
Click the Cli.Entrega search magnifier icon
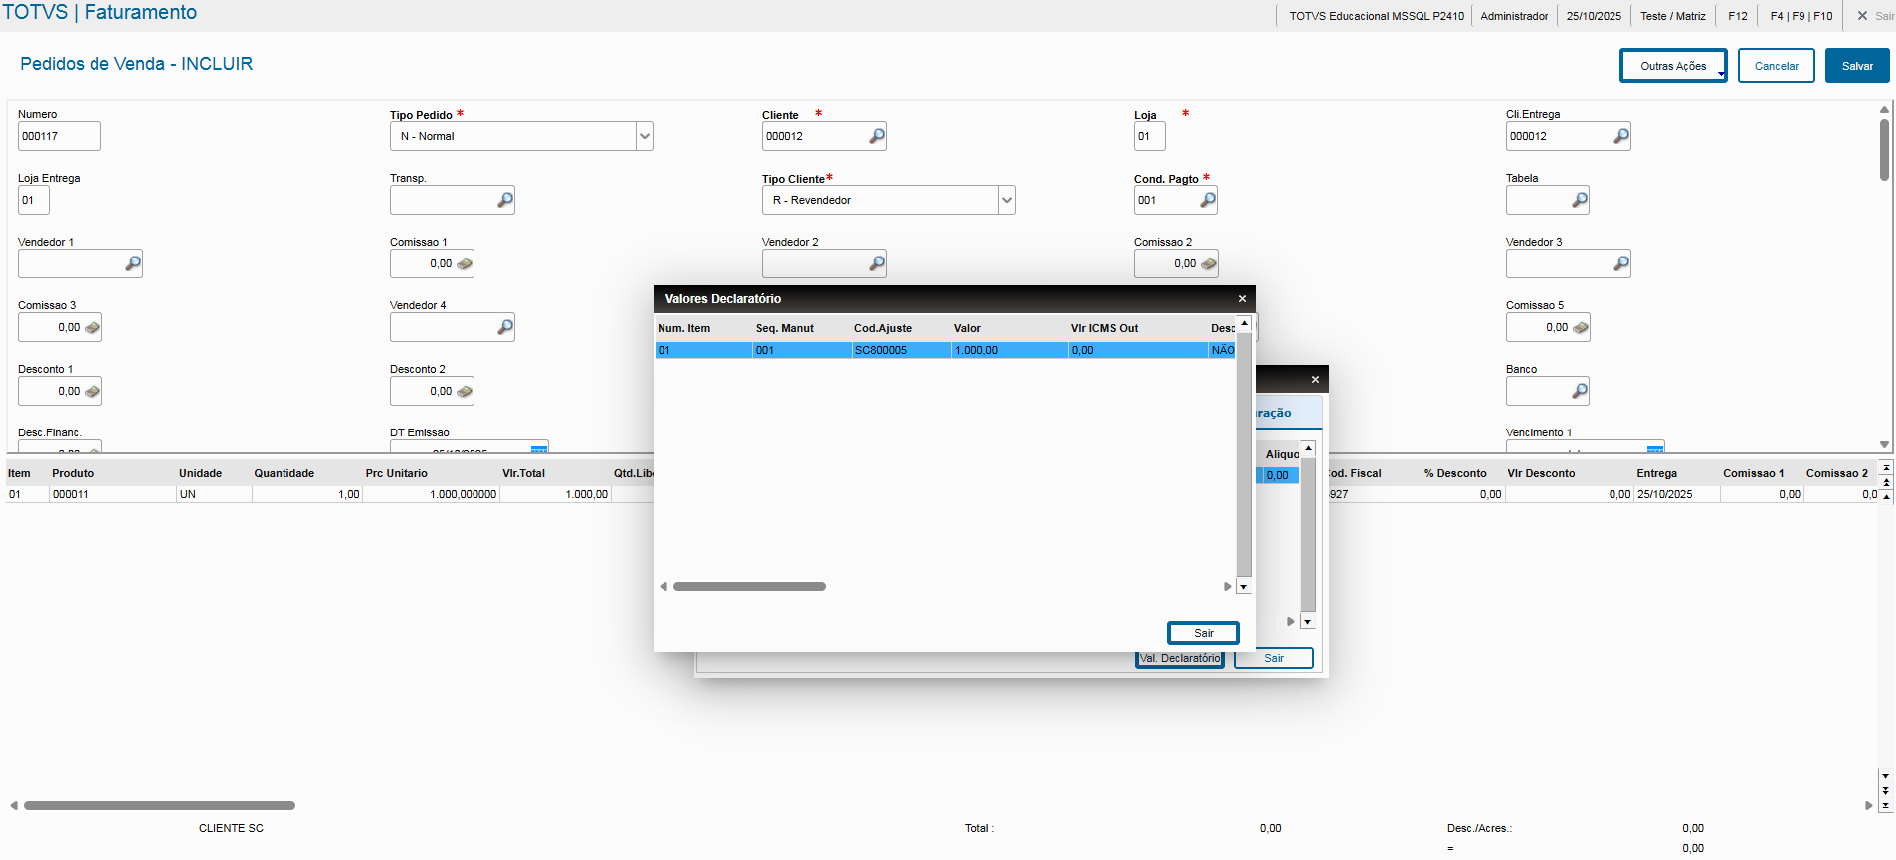pyautogui.click(x=1620, y=136)
